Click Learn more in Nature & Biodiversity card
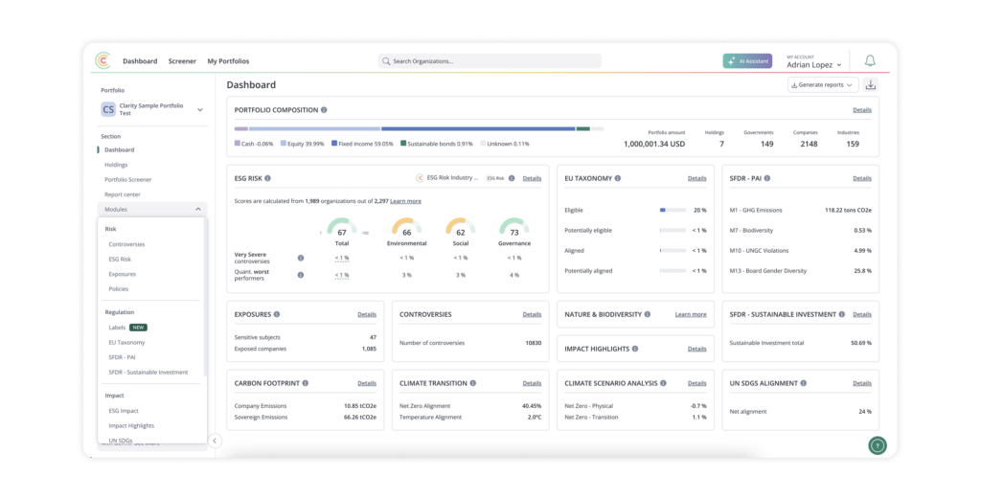 (x=690, y=314)
